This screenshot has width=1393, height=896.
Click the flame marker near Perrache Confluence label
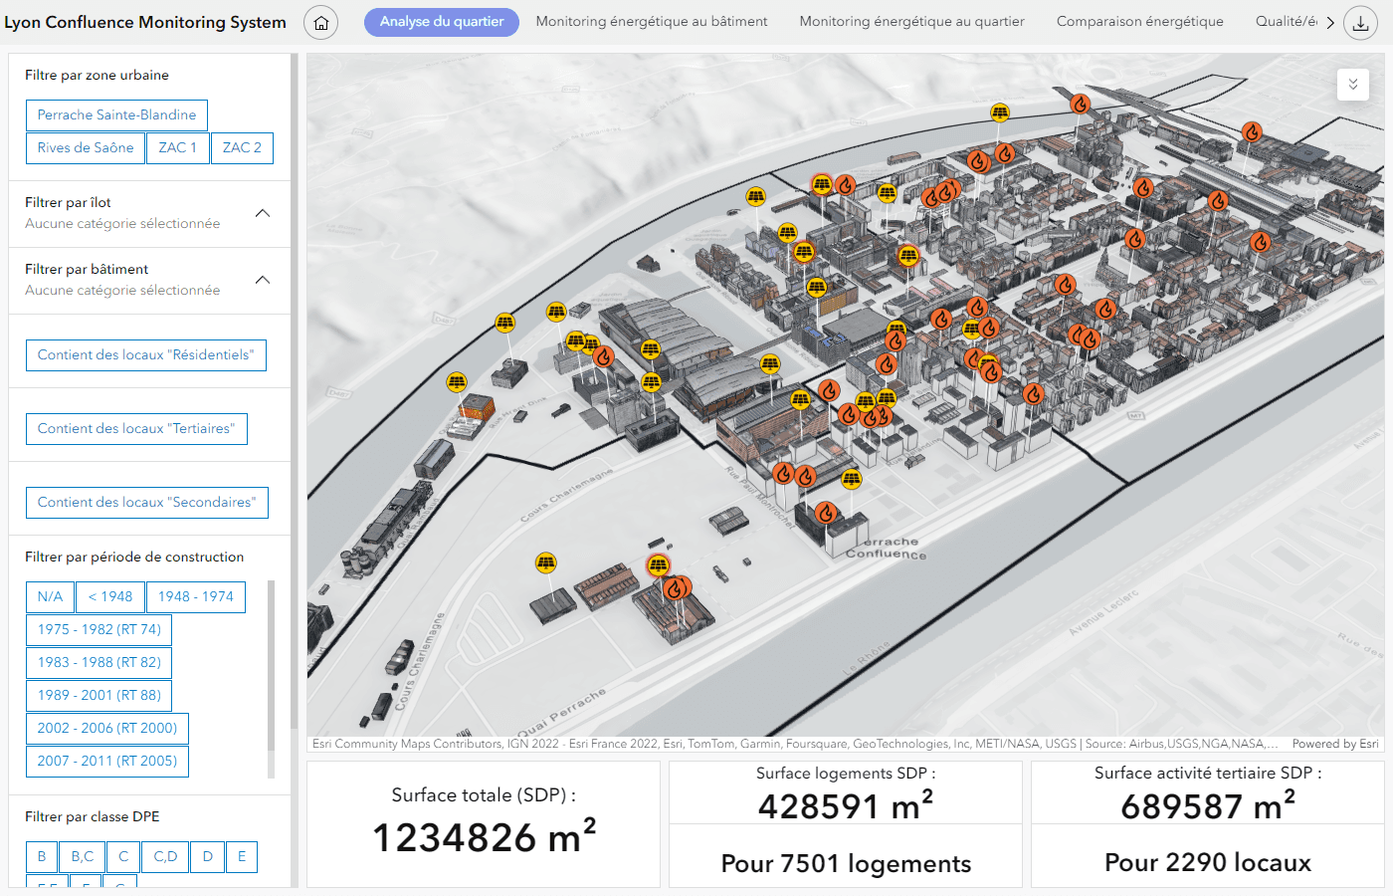826,513
